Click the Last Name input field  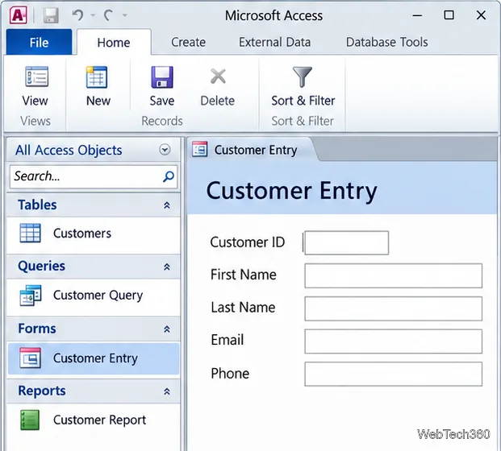(x=394, y=308)
